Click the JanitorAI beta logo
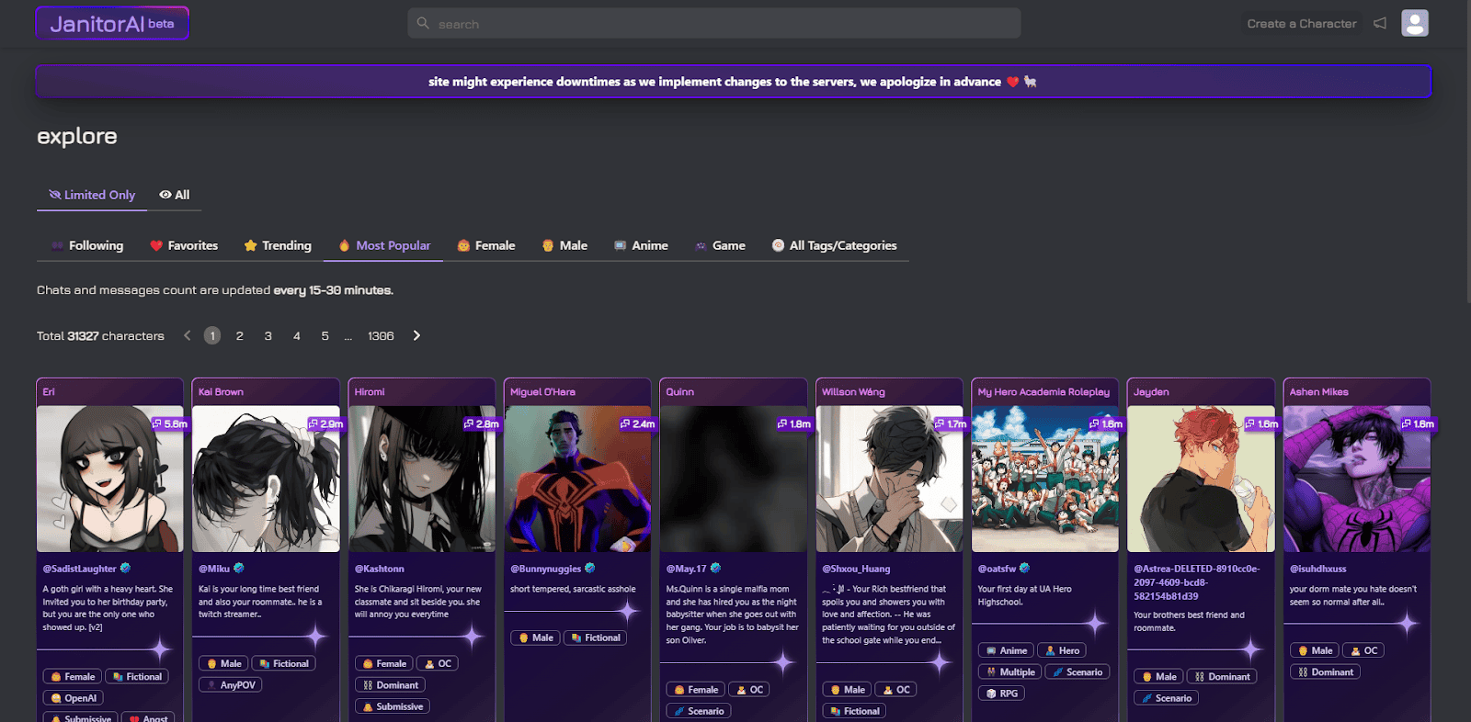Image resolution: width=1471 pixels, height=722 pixels. pos(112,24)
